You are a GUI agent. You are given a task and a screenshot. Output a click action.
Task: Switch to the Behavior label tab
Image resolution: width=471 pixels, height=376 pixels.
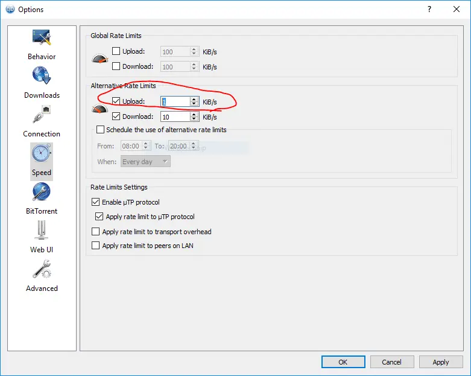click(42, 57)
